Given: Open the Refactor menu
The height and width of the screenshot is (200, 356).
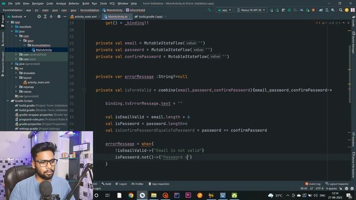Looking at the screenshot, I should 74,3.
